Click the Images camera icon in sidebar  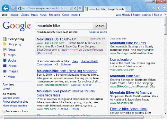coord(4,71)
